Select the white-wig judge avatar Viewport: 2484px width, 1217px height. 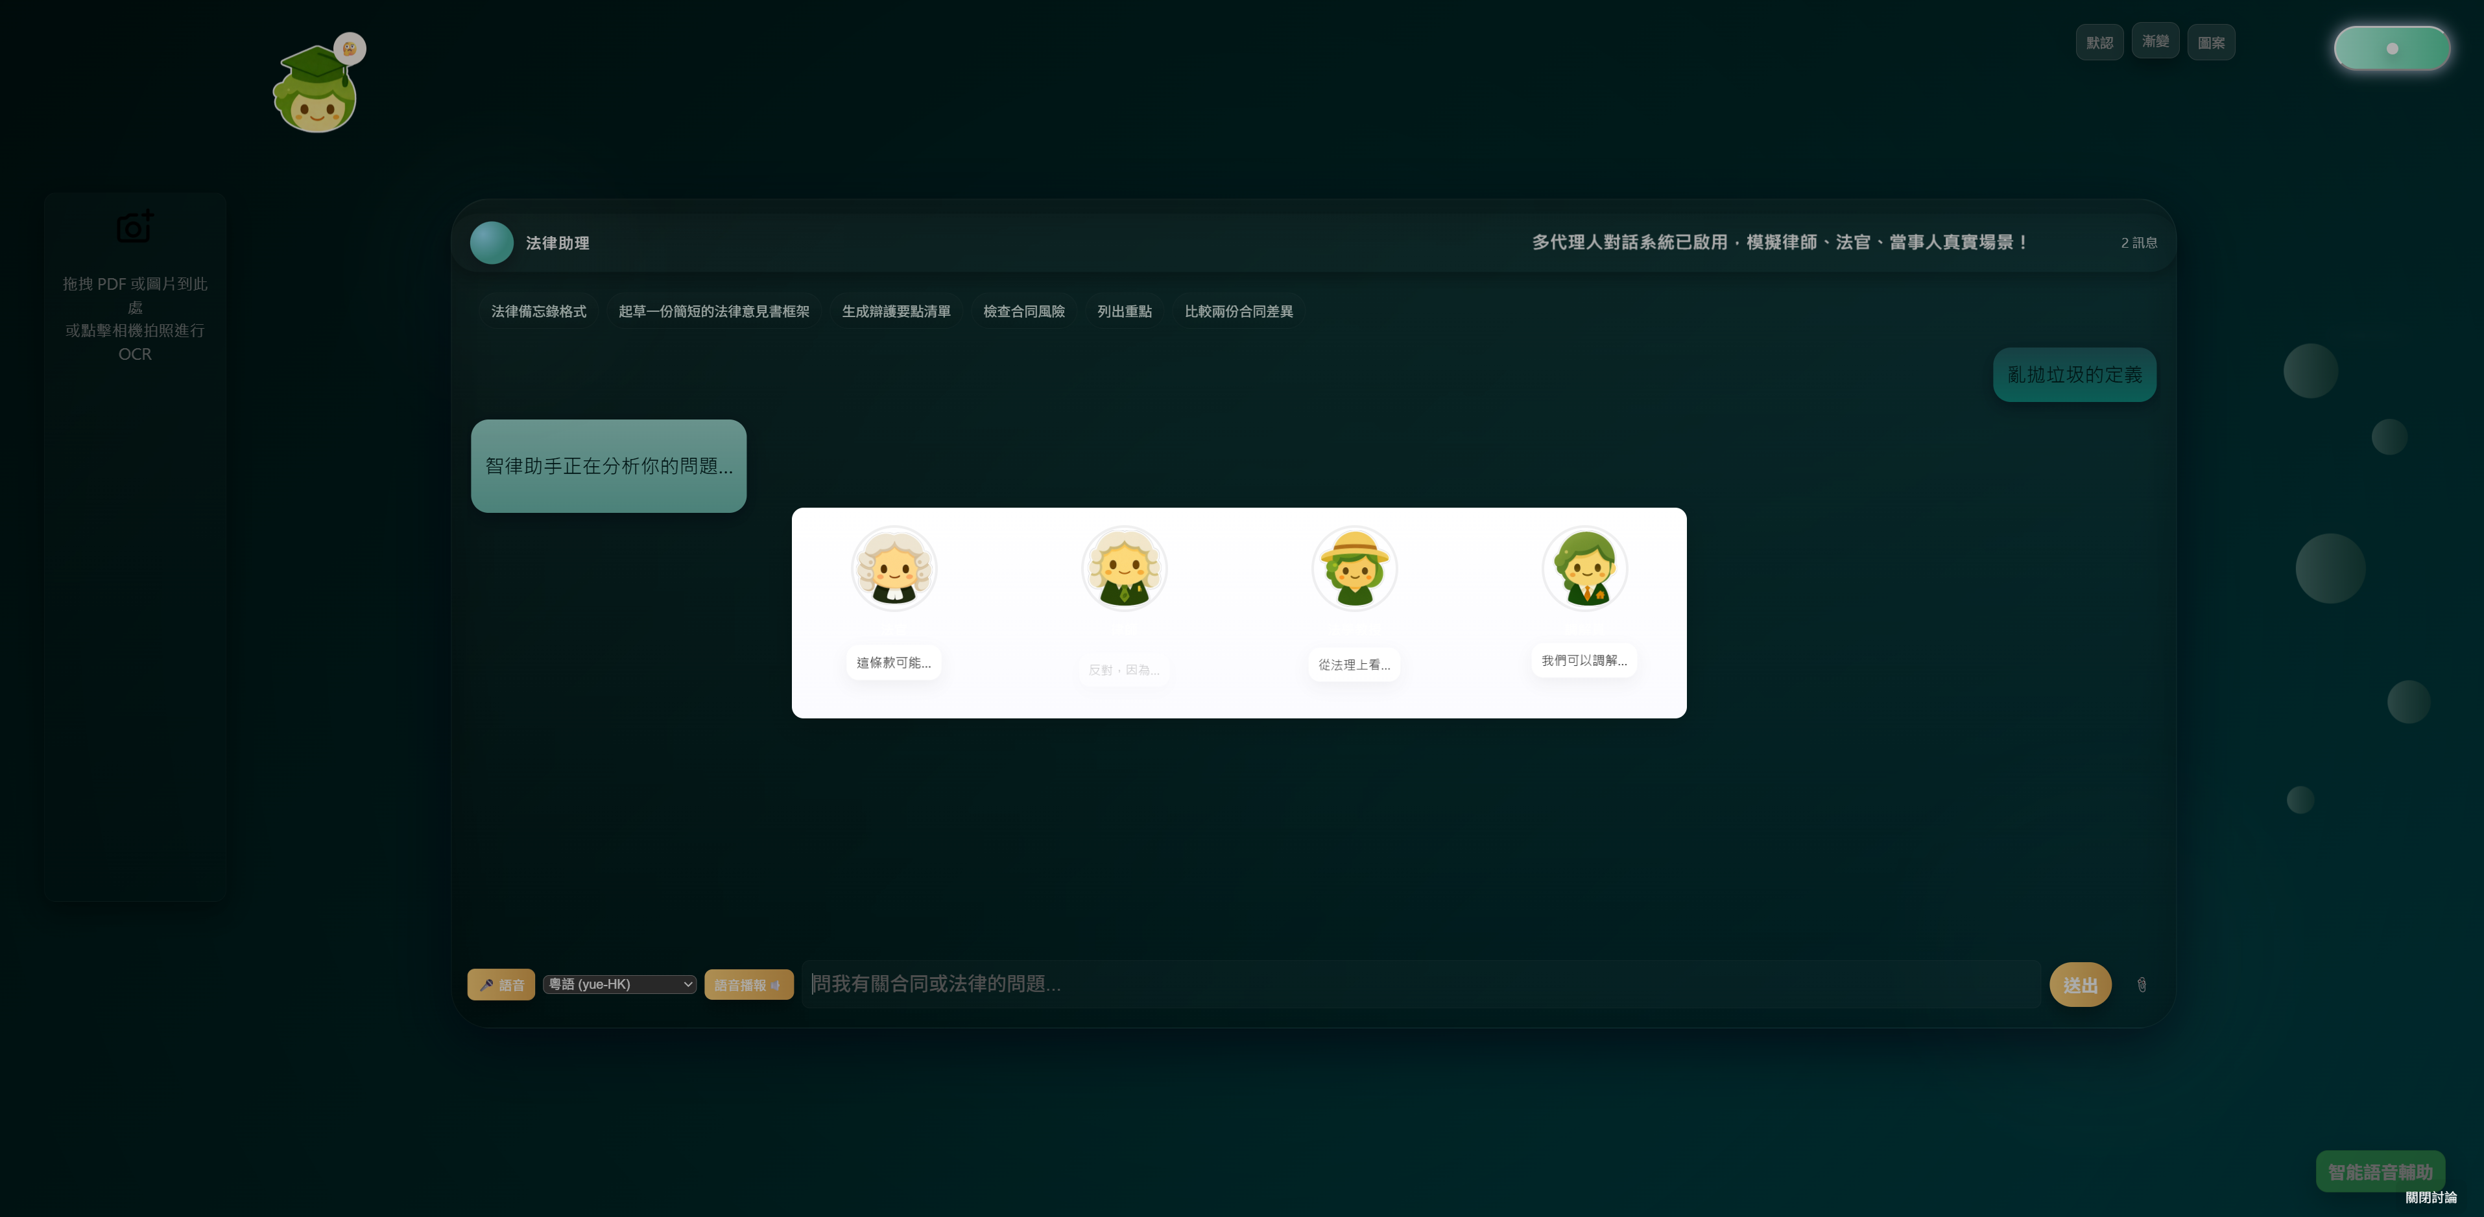894,568
